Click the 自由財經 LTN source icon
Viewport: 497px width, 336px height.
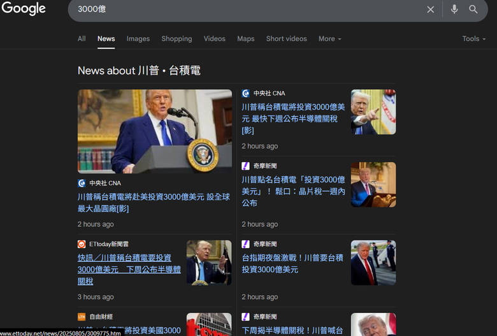tap(82, 317)
